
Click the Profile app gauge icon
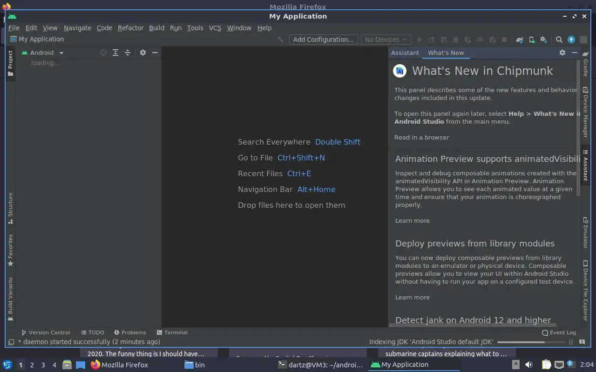click(480, 40)
